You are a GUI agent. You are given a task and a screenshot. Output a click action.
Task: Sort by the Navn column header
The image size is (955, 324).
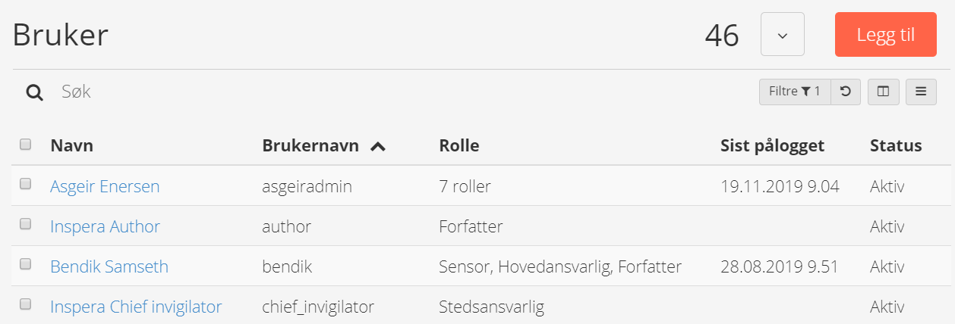click(x=72, y=145)
